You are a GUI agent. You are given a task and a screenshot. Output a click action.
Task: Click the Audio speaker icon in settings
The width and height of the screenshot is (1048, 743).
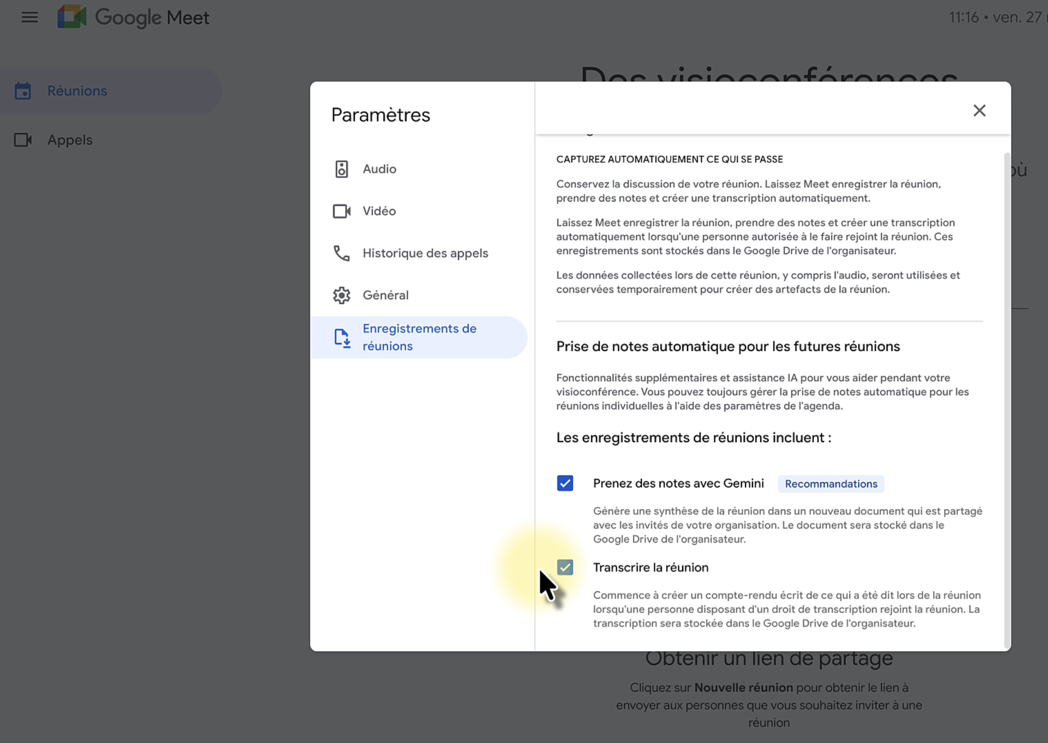pos(341,169)
